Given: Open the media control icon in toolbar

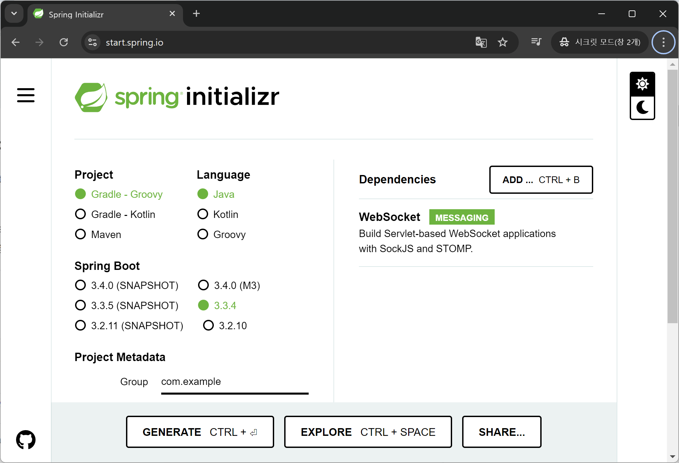Looking at the screenshot, I should [536, 42].
